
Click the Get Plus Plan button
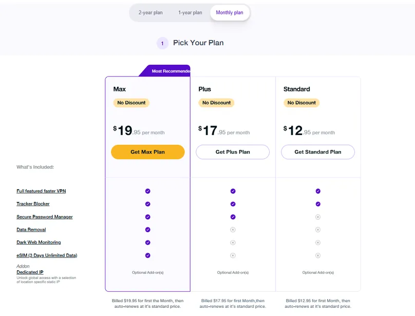coord(233,152)
